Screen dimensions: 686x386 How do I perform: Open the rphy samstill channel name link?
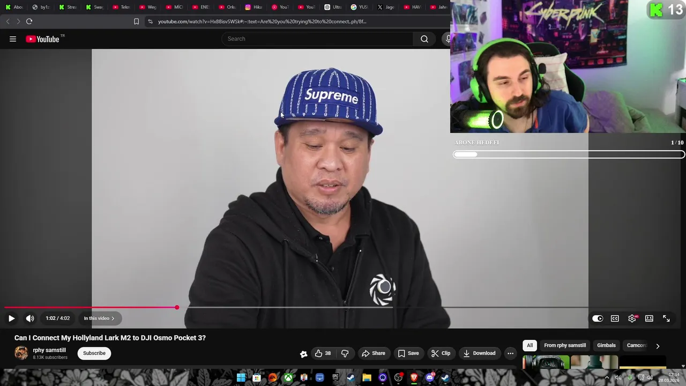(x=49, y=350)
